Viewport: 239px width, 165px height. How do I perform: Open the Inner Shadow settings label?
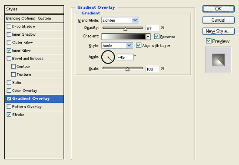click(24, 34)
